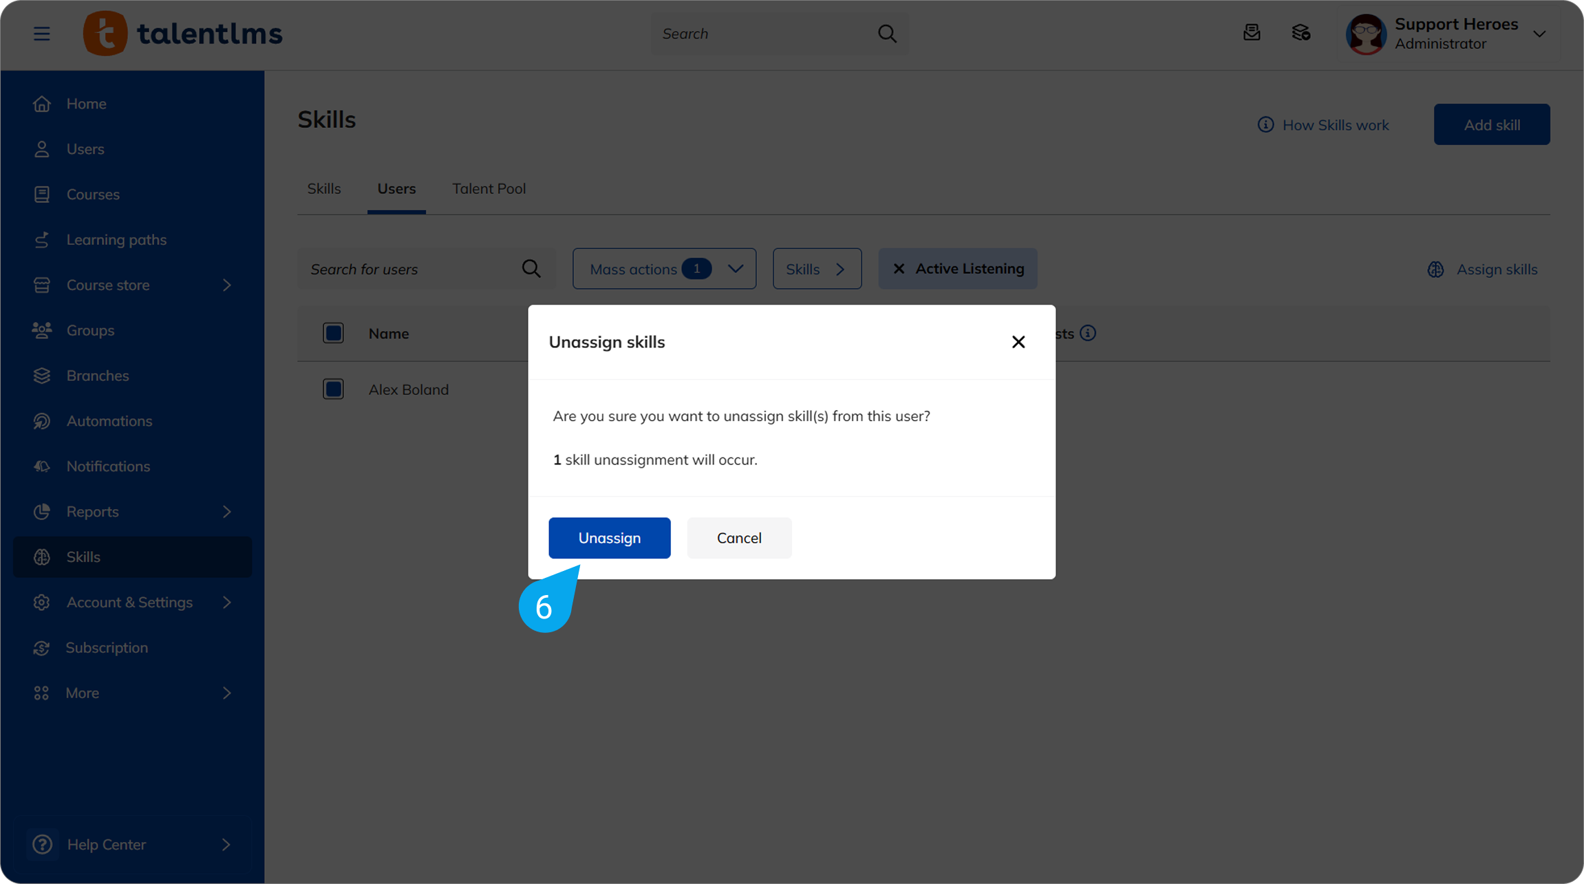Expand the Skills filter button

[816, 269]
